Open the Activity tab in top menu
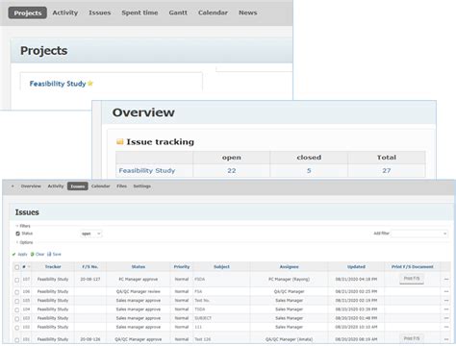Screen dimensions: 456x346 point(65,12)
